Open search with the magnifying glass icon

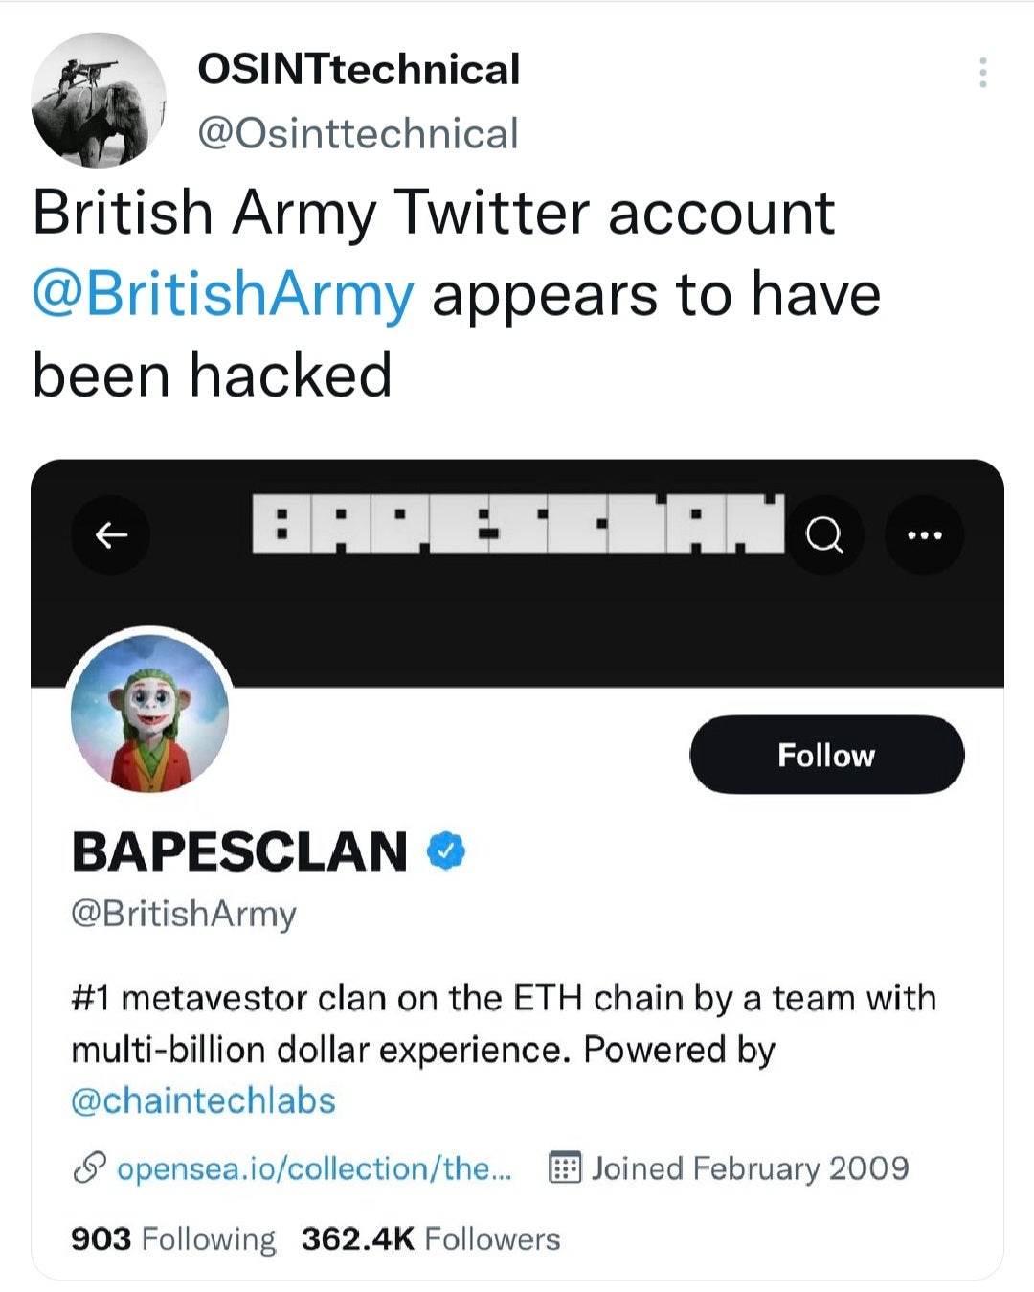click(x=824, y=534)
